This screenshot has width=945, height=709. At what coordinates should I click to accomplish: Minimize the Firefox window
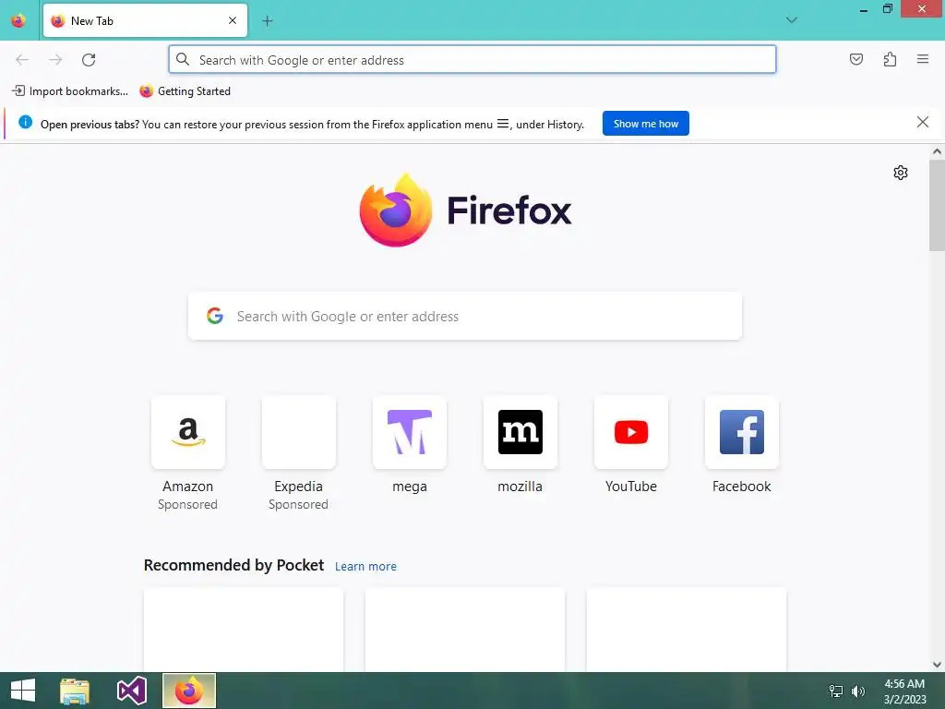864,9
